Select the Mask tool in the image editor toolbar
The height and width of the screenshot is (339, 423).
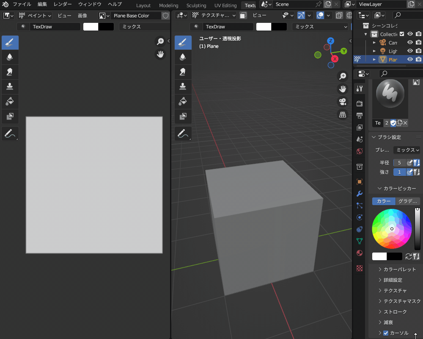point(10,116)
